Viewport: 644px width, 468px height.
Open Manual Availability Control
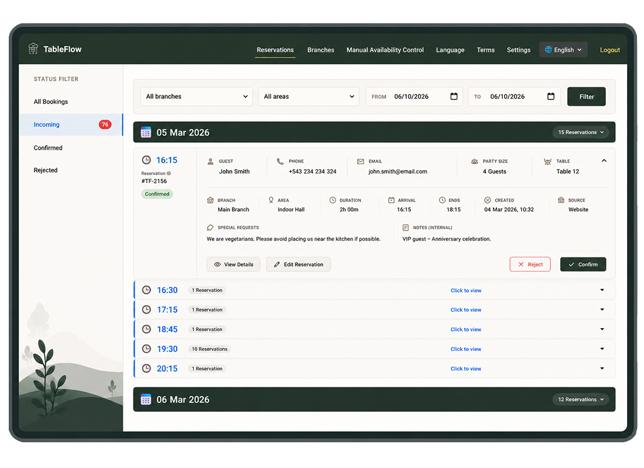tap(385, 50)
